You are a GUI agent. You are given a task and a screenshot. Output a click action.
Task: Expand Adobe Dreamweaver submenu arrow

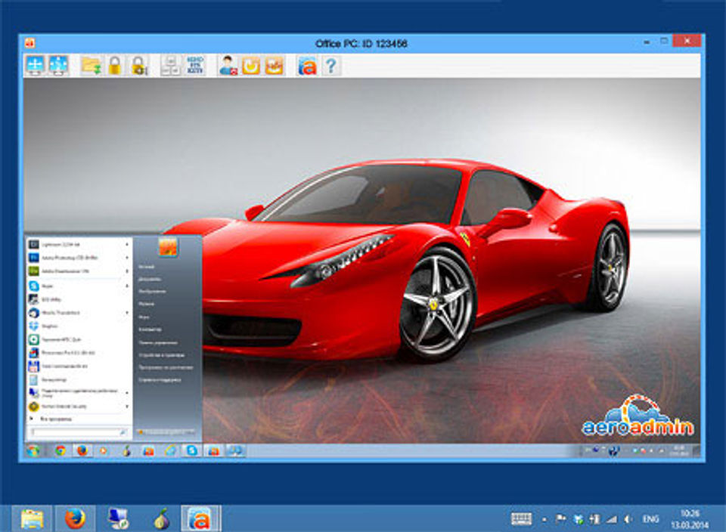(x=127, y=271)
